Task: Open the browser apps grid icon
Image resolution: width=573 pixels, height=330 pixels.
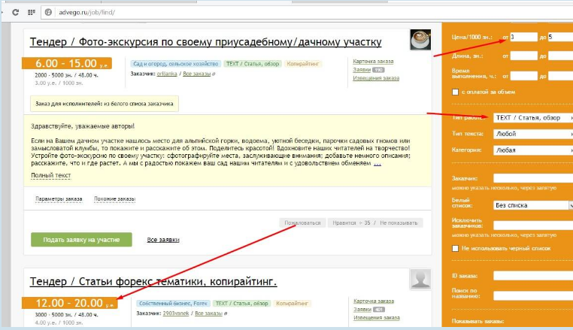Action: [x=32, y=12]
